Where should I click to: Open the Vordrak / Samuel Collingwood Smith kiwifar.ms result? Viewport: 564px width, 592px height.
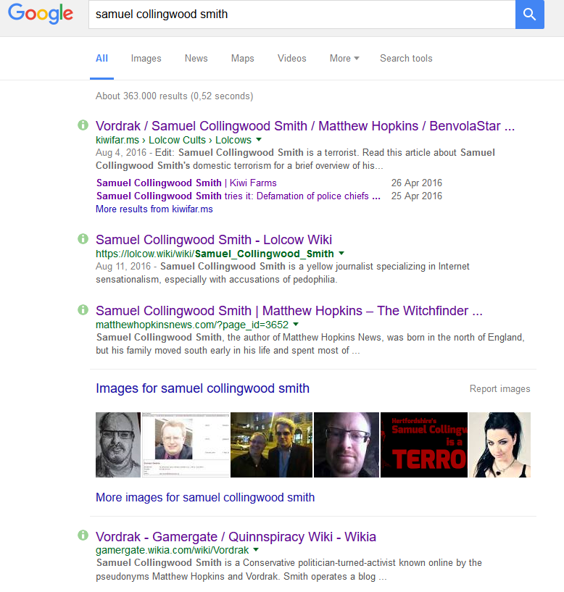[x=305, y=126]
